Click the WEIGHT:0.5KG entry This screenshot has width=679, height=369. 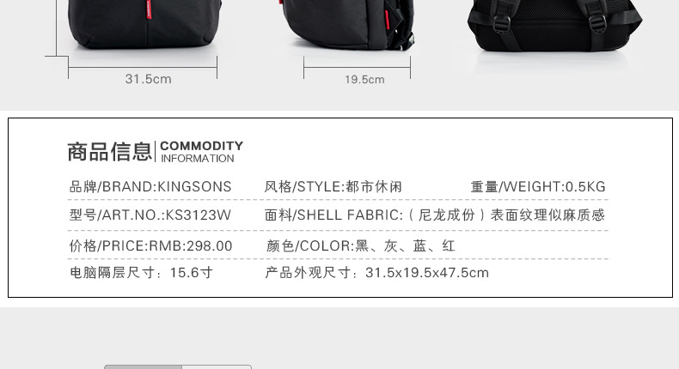pos(538,187)
